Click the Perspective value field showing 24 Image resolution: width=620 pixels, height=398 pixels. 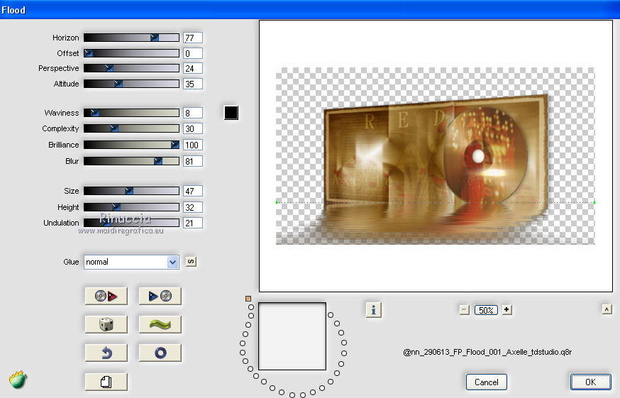pyautogui.click(x=193, y=68)
